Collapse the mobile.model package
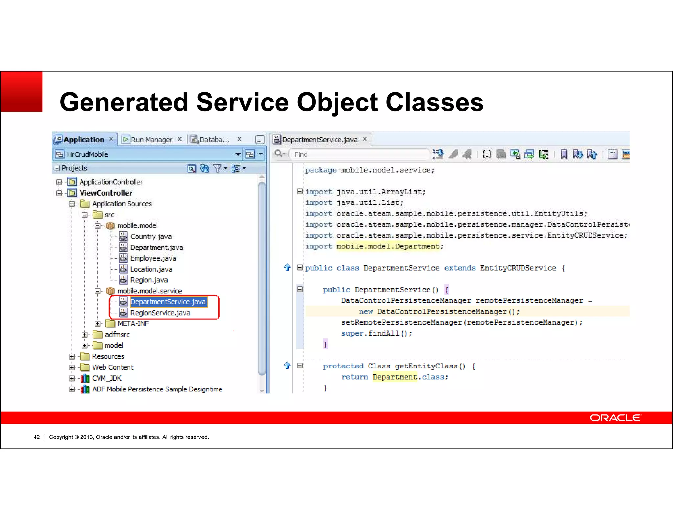673x520 pixels. [x=97, y=225]
